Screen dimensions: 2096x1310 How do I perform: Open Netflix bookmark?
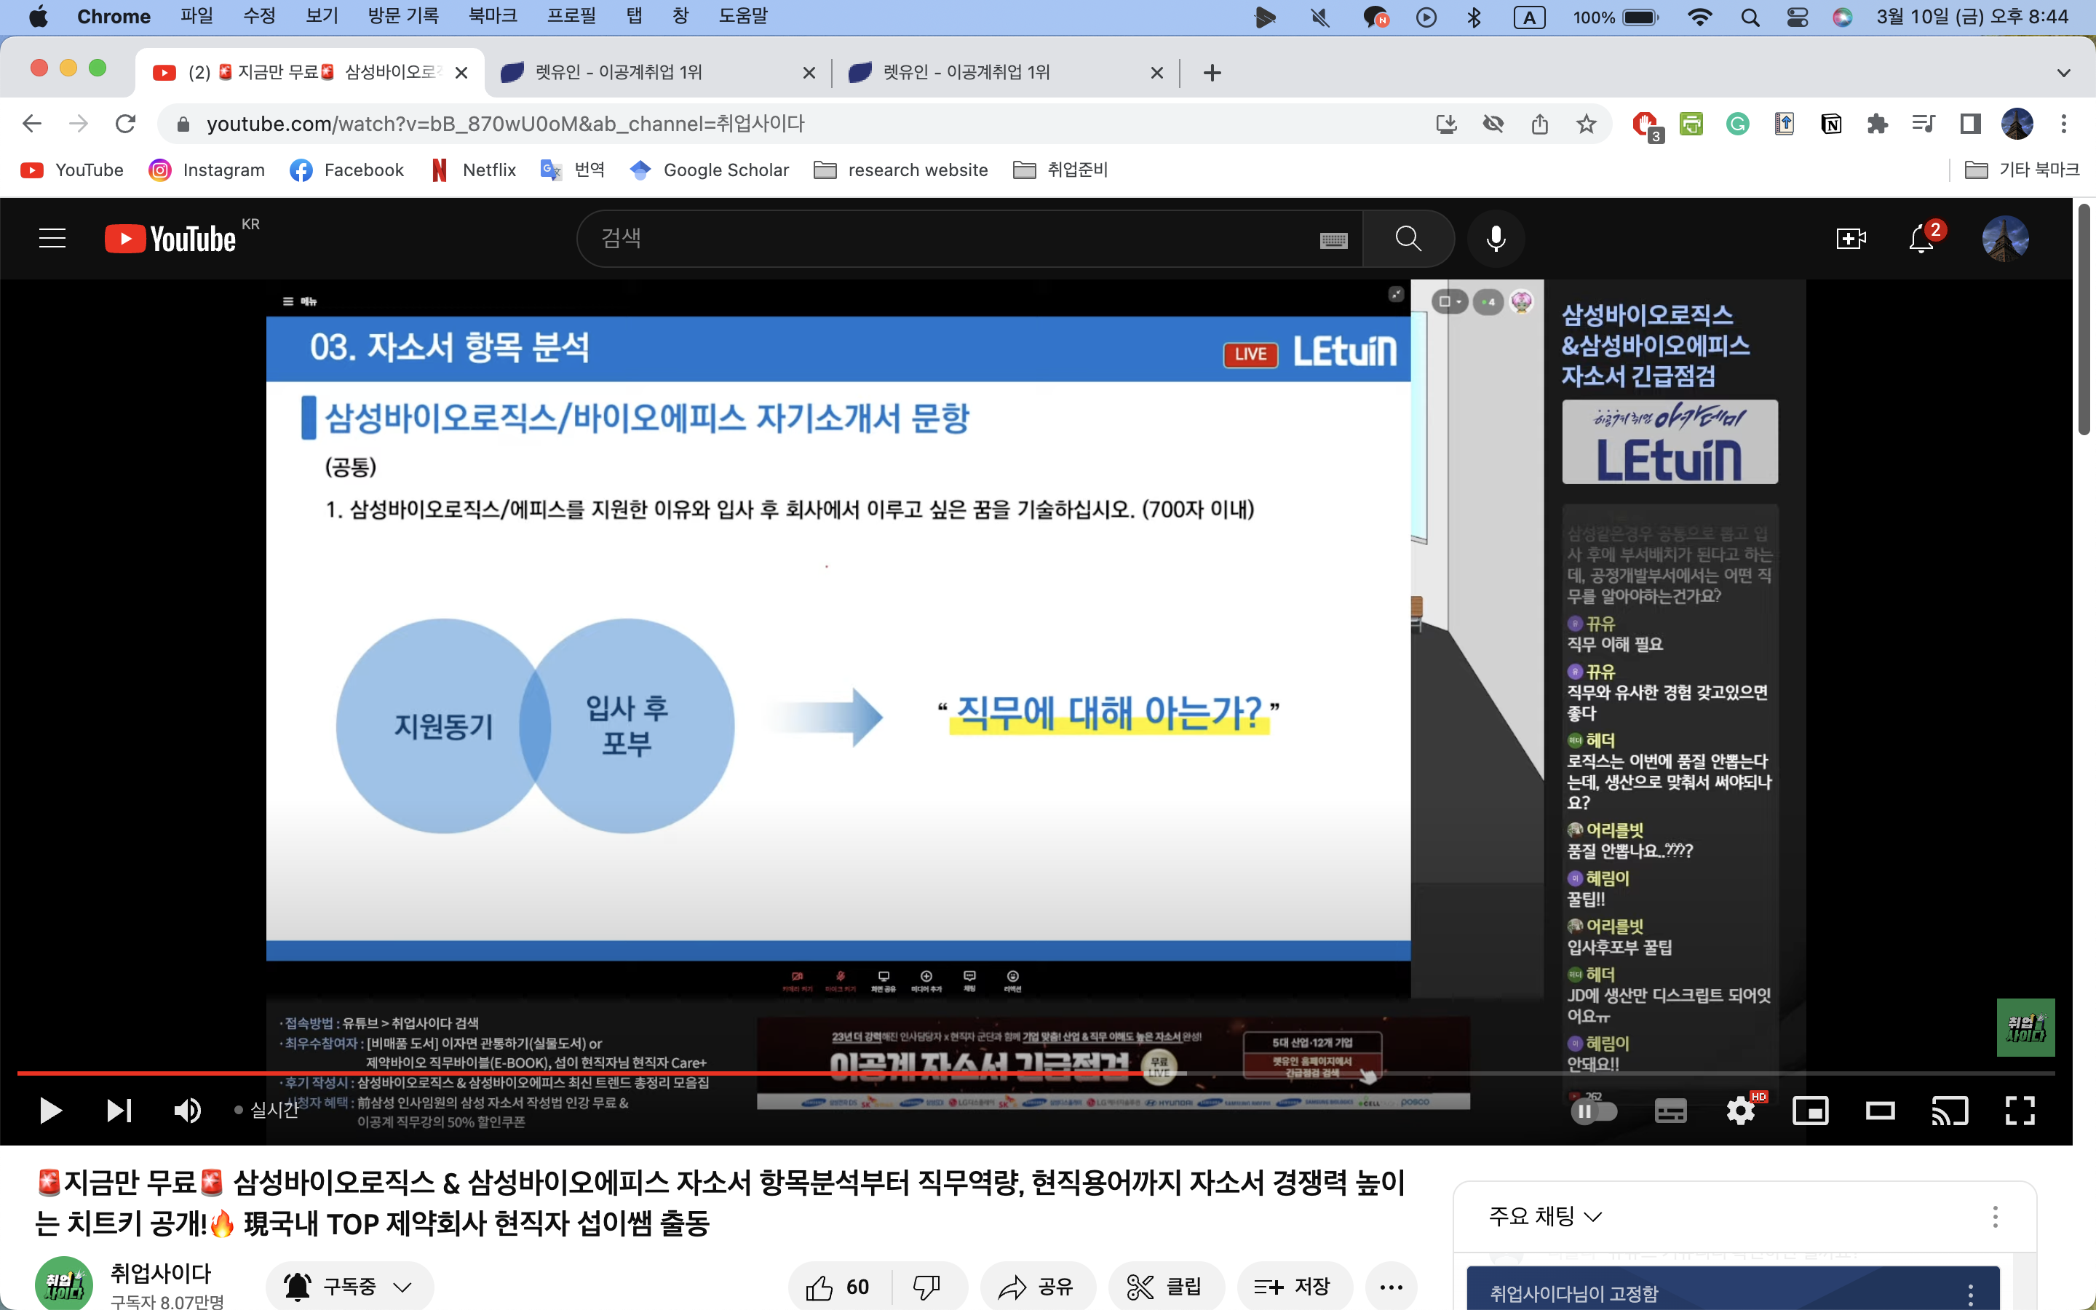click(475, 170)
